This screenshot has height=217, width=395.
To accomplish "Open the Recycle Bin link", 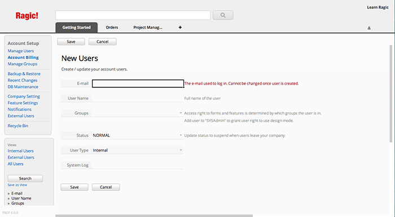I will (x=18, y=126).
